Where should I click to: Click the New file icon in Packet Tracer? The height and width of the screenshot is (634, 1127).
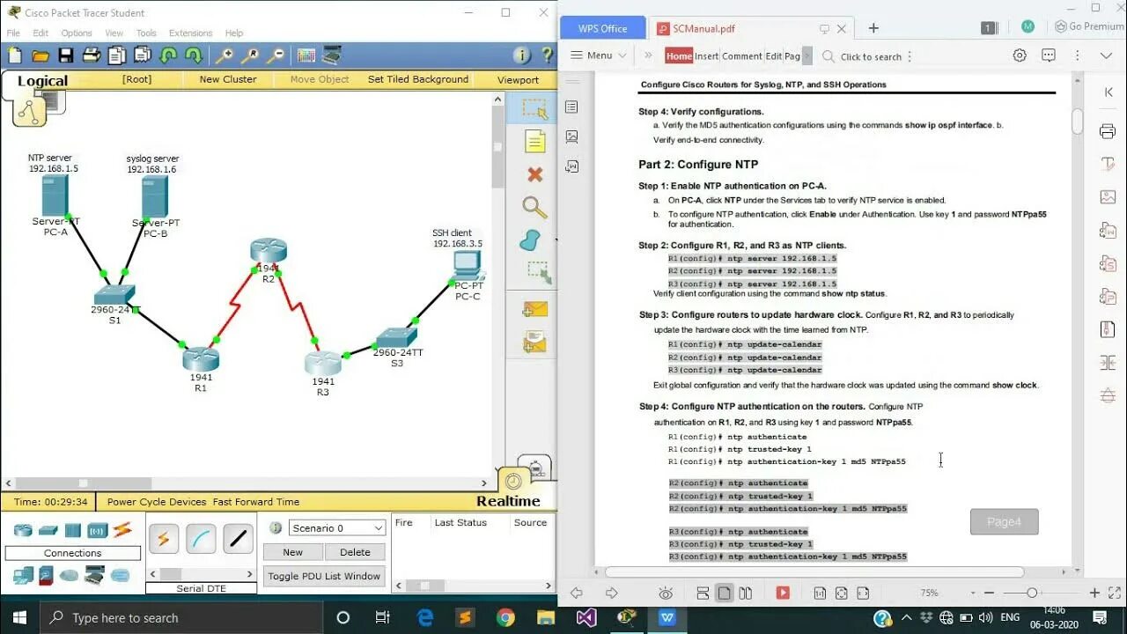[15, 55]
